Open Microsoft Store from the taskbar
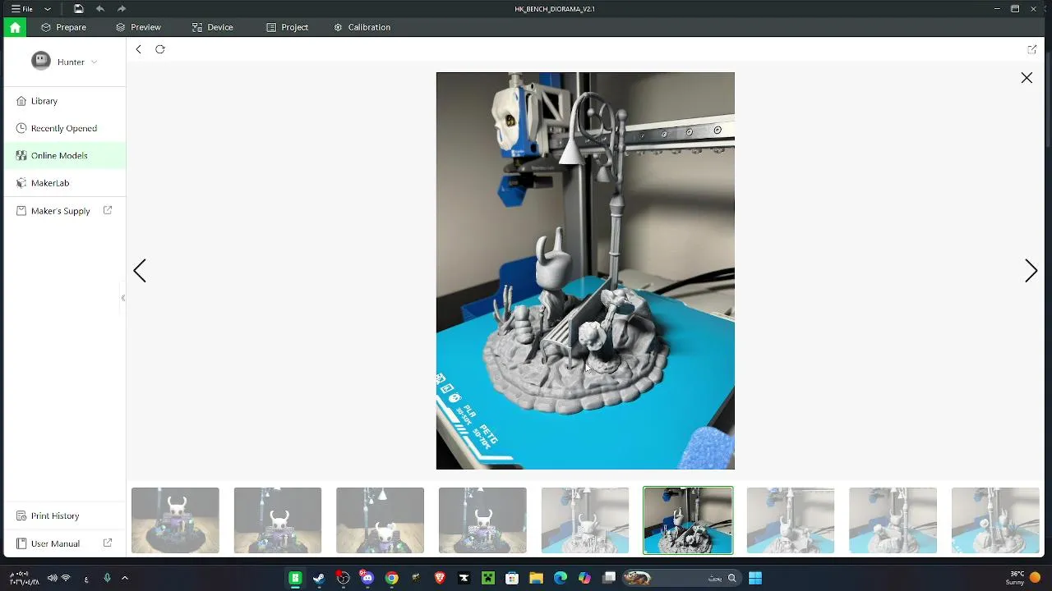 [x=512, y=578]
